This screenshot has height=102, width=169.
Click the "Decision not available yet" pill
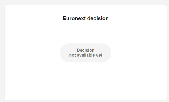tap(85, 53)
